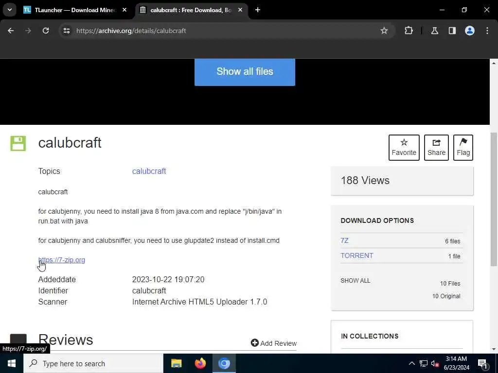Image resolution: width=498 pixels, height=373 pixels.
Task: Click SHOW ALL download files
Action: 356,281
